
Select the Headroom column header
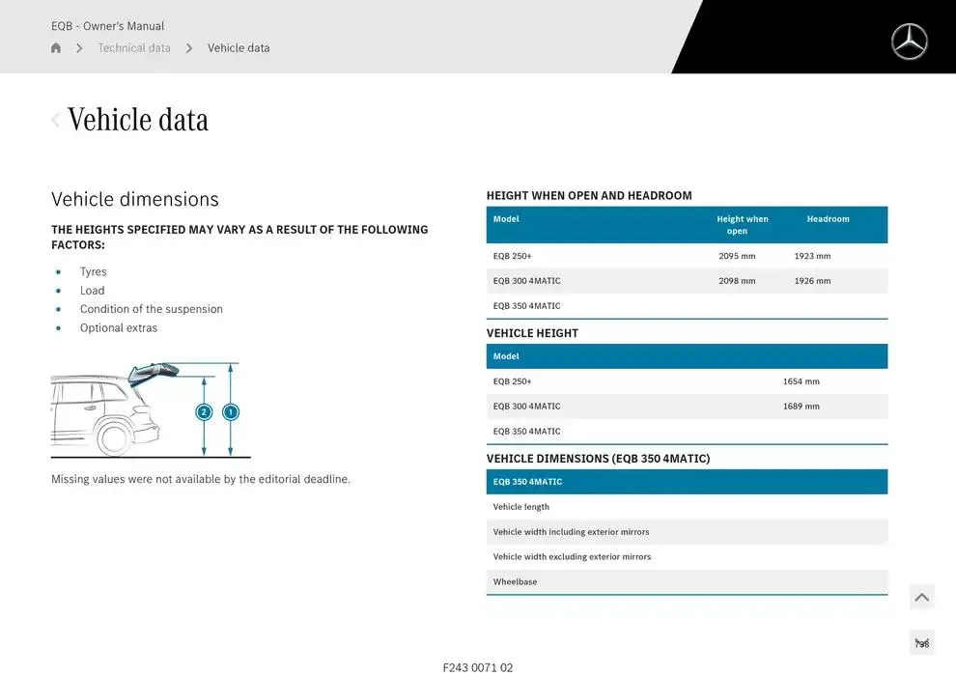point(828,219)
